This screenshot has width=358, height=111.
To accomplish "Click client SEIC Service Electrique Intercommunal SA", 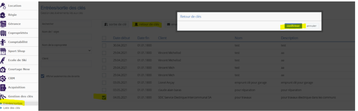I will click(x=185, y=97).
